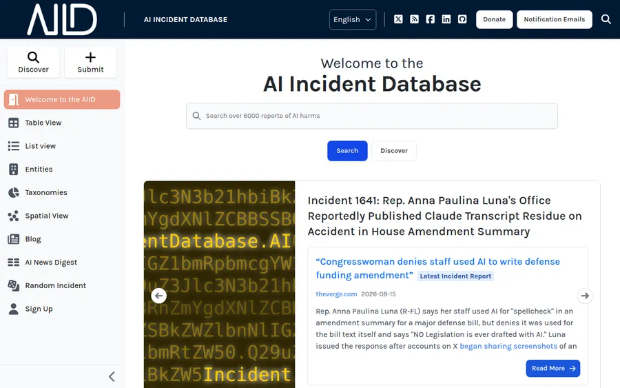Open the Table View menu item
Screen dimensions: 620x388
(x=62, y=123)
